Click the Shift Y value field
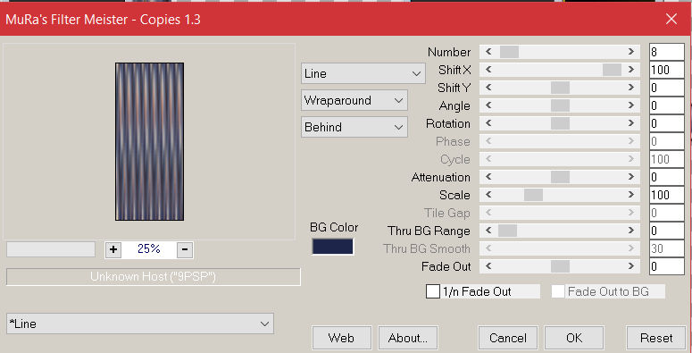This screenshot has height=353, width=692. (x=667, y=88)
